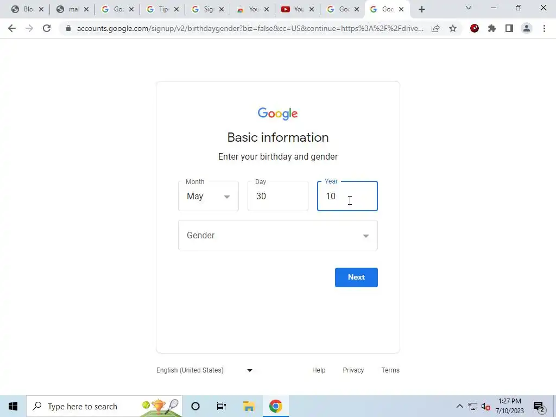Bookmark this page with the star
Image resolution: width=556 pixels, height=417 pixels.
[x=453, y=28]
